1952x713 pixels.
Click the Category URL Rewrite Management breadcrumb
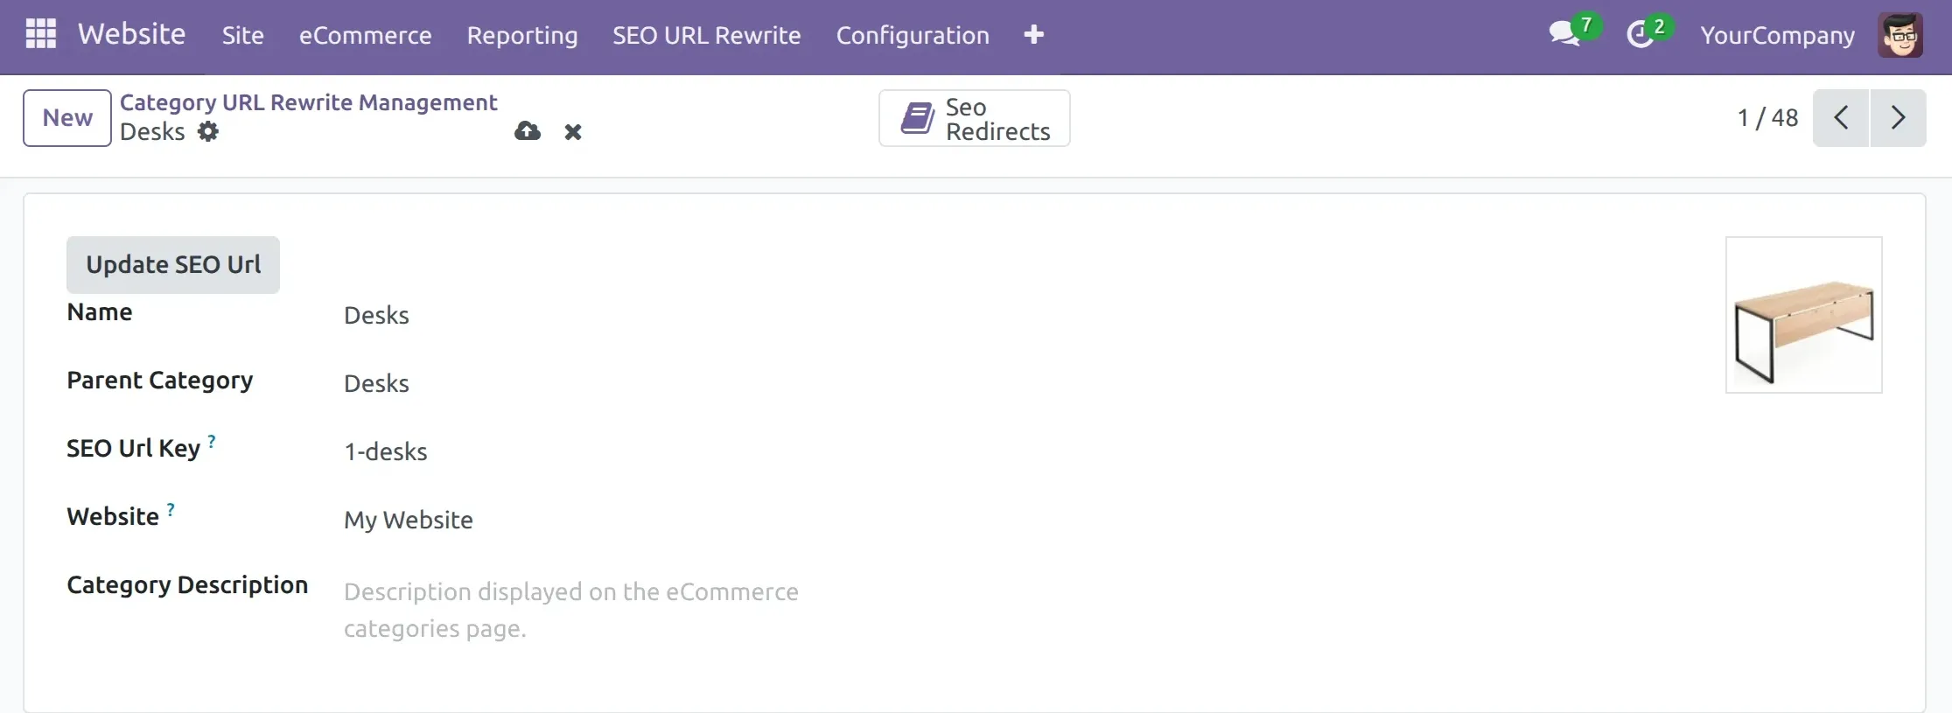(x=308, y=102)
